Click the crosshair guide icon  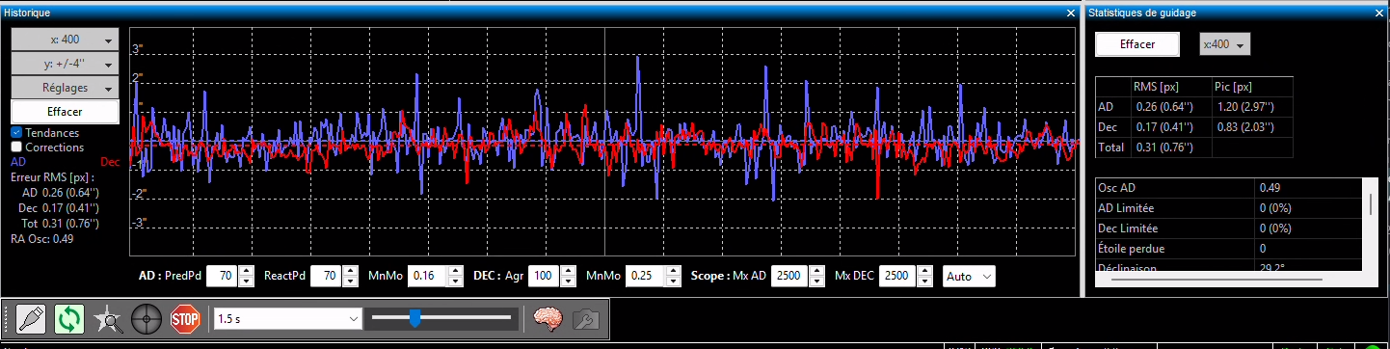click(146, 318)
